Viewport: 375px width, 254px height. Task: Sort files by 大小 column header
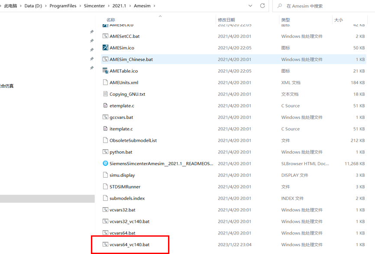(x=338, y=20)
